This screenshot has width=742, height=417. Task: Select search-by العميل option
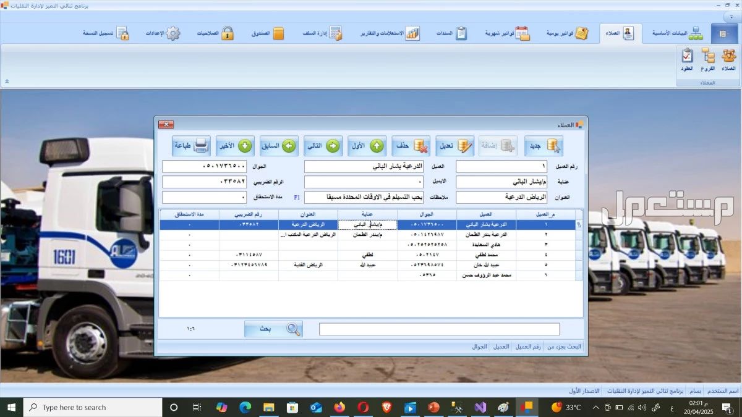pyautogui.click(x=501, y=347)
